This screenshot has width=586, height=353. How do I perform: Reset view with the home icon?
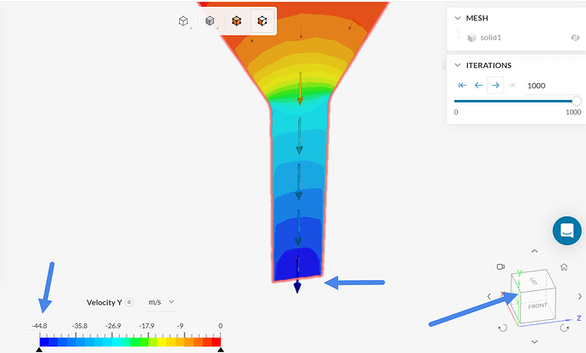click(564, 266)
